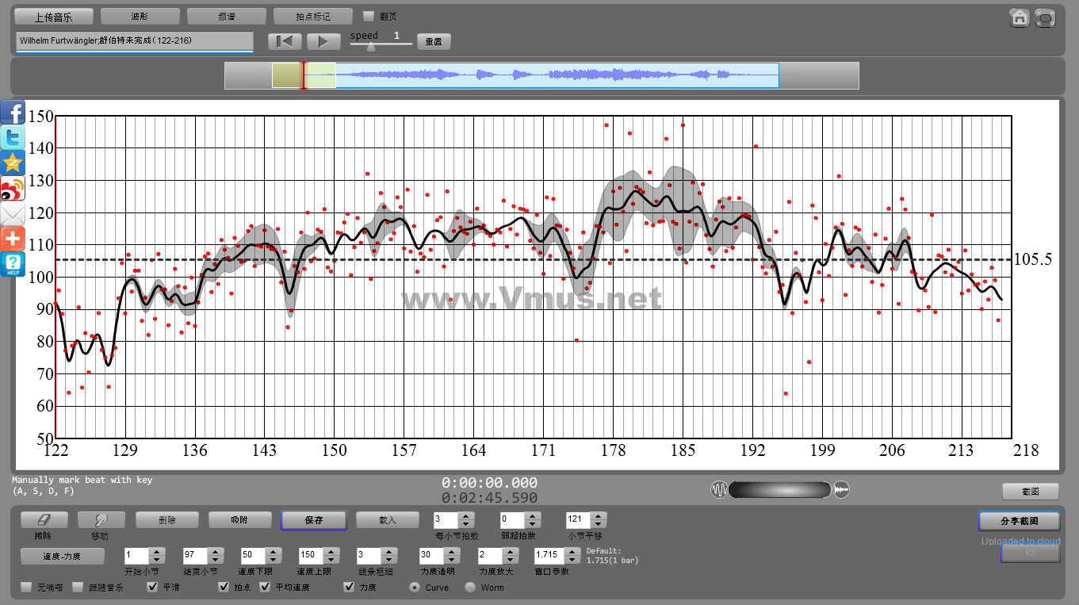Increase the 每小节拍数 stepper value
This screenshot has width=1079, height=605.
pyautogui.click(x=466, y=516)
